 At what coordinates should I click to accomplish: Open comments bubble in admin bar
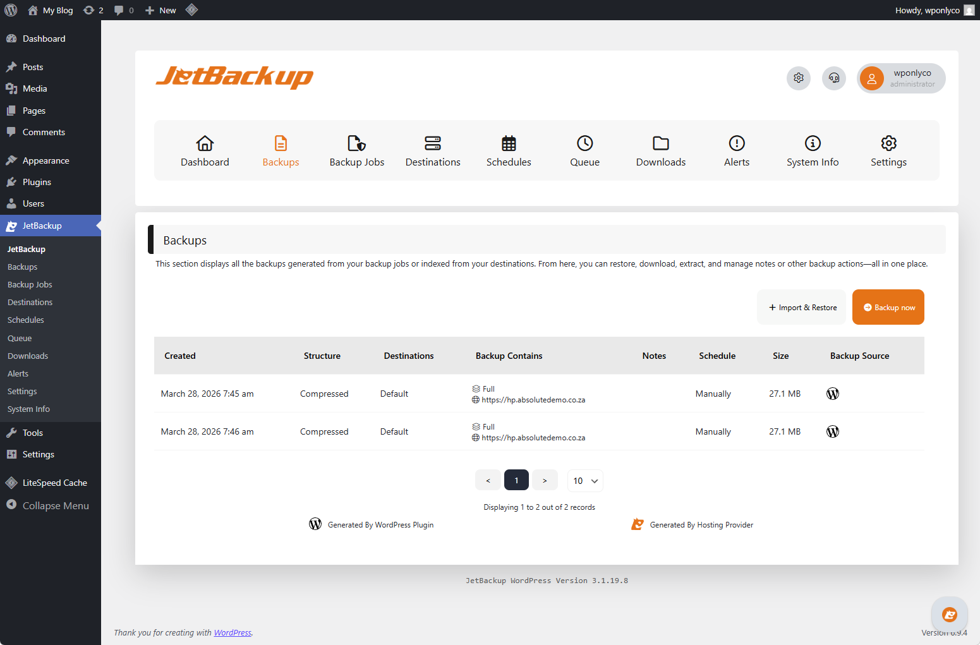click(124, 10)
